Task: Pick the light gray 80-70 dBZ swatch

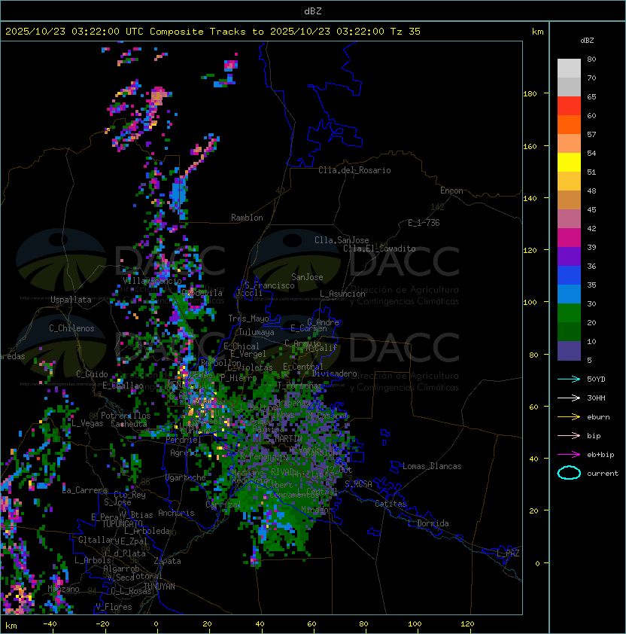Action: [569, 69]
